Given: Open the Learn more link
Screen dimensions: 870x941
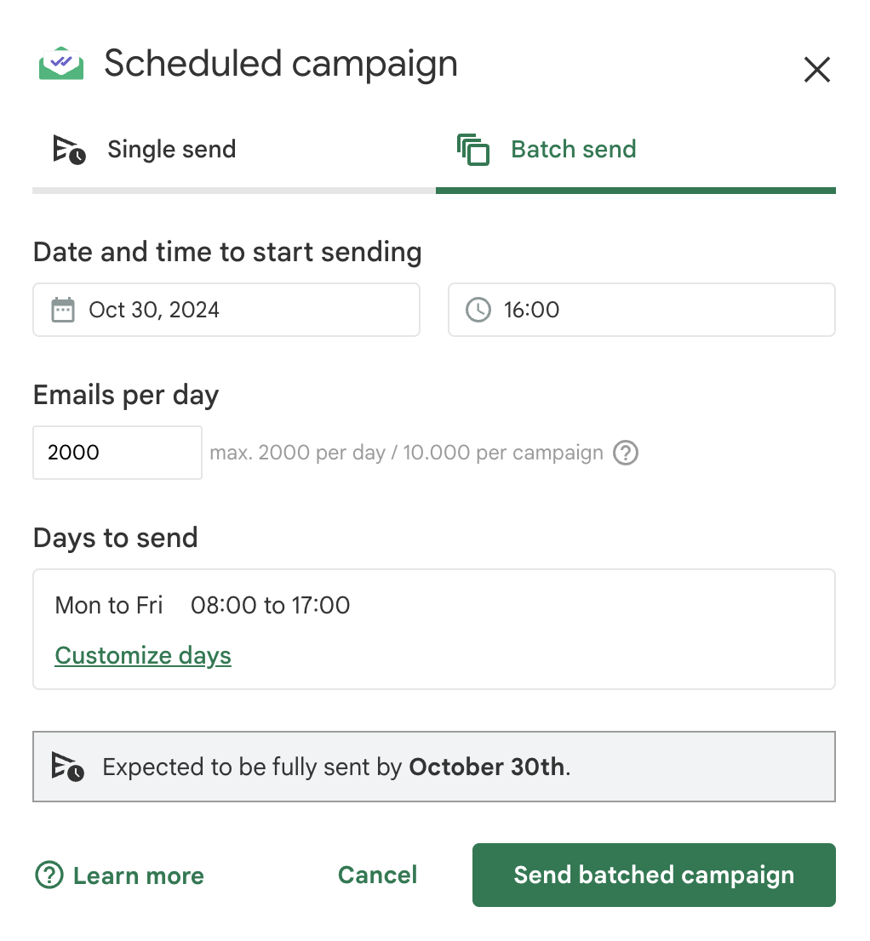Looking at the screenshot, I should click(x=138, y=875).
